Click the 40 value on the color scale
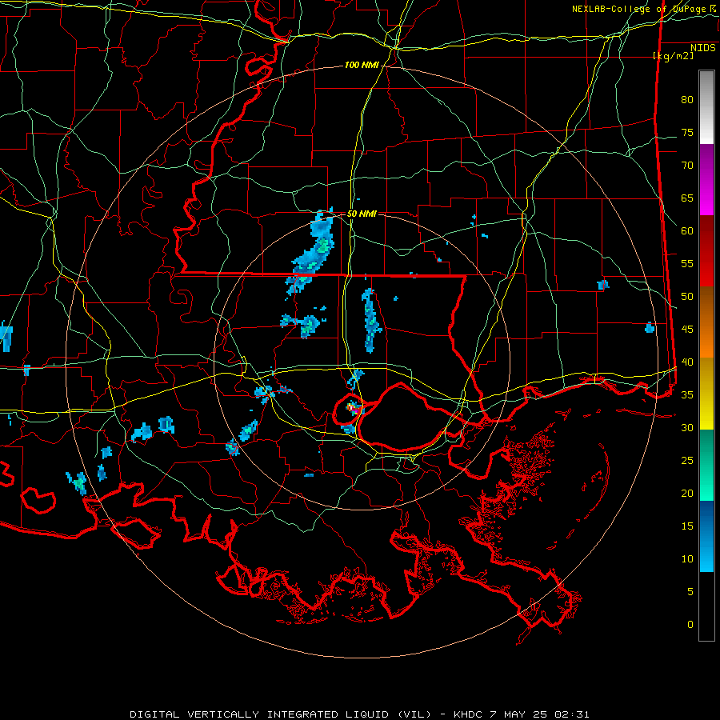Screen dimensions: 720x720 point(687,362)
